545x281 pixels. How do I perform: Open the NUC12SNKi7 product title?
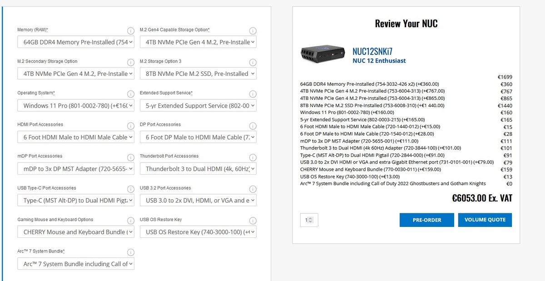[x=372, y=51]
